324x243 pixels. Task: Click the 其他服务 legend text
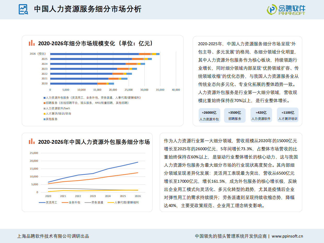tap(52, 119)
